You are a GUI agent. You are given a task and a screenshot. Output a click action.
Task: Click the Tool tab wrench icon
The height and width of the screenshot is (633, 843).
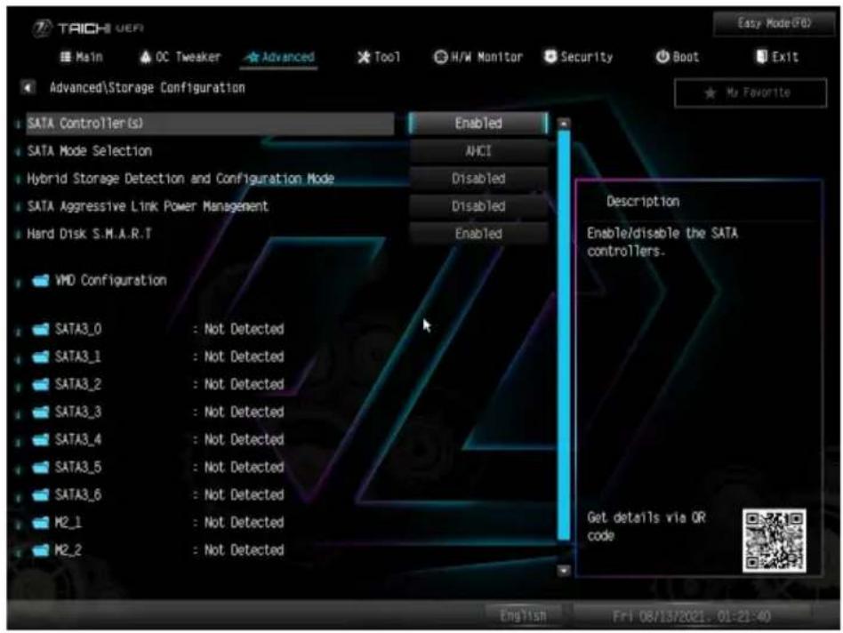point(364,57)
